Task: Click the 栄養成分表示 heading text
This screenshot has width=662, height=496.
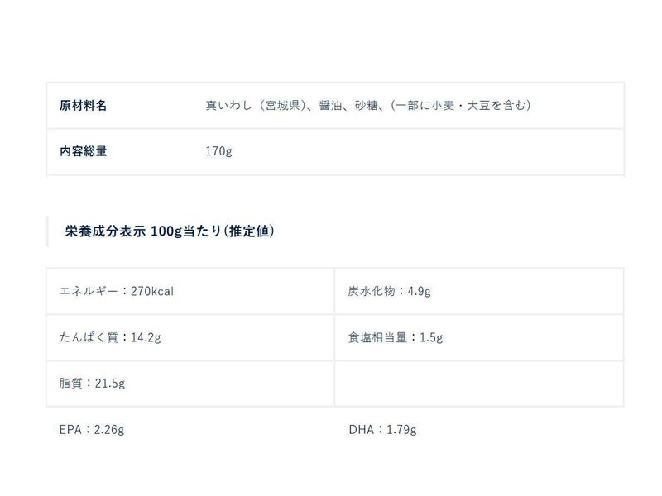Action: (106, 231)
